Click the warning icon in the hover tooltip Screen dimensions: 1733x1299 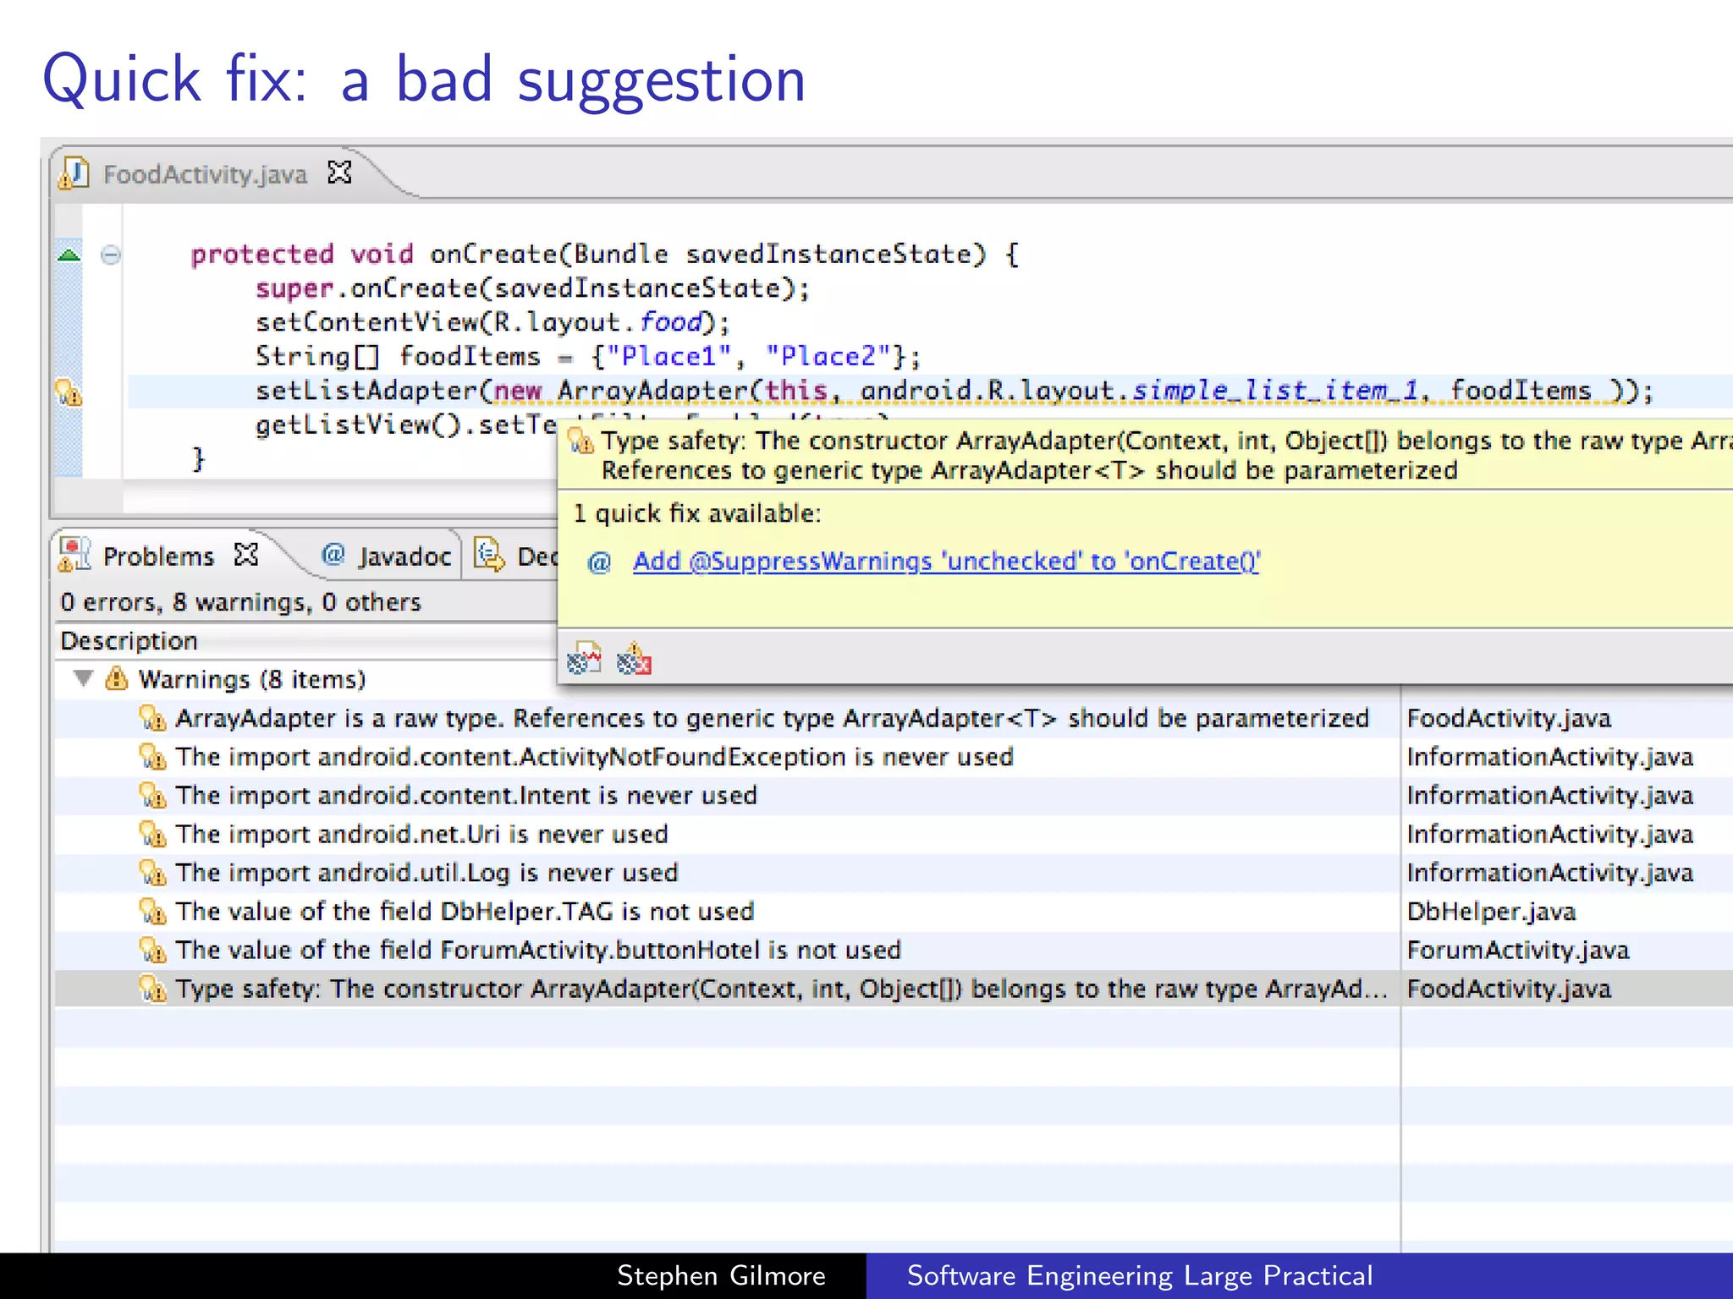pos(581,441)
